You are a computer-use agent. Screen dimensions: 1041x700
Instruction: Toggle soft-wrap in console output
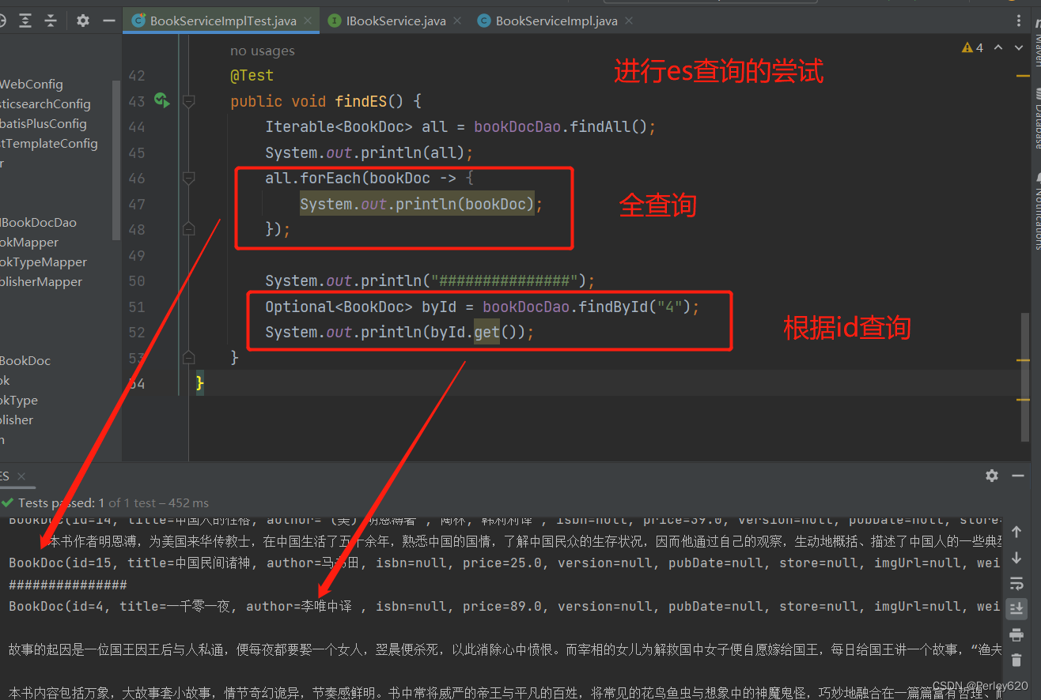(1017, 584)
